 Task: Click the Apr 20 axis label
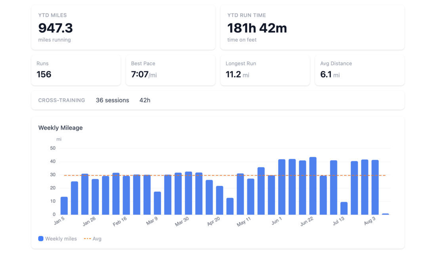pos(213,221)
